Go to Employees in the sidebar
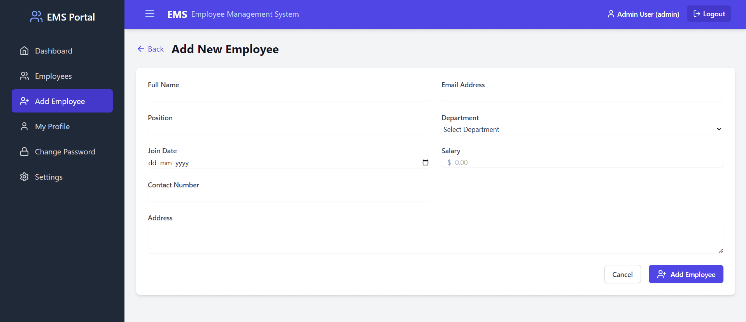 tap(62, 76)
